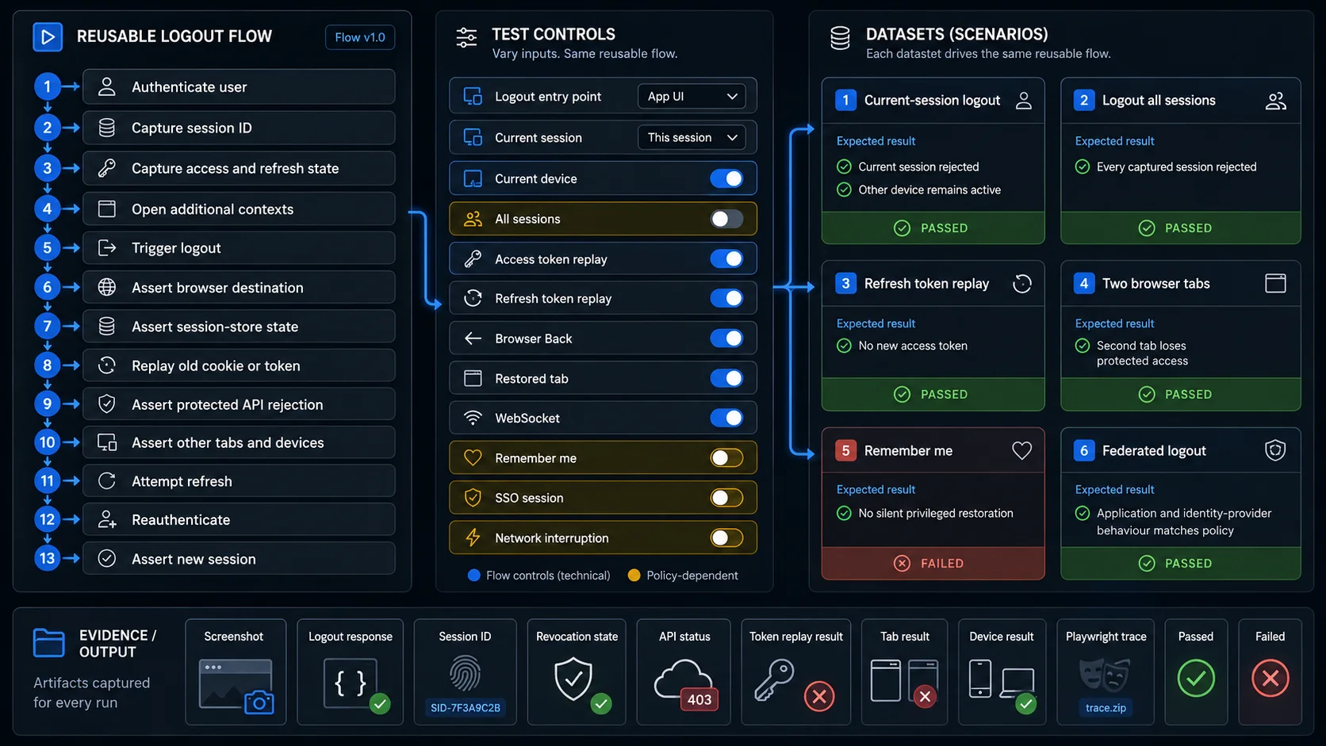Click the globe icon on Assert browser destination
The height and width of the screenshot is (746, 1326).
(107, 287)
